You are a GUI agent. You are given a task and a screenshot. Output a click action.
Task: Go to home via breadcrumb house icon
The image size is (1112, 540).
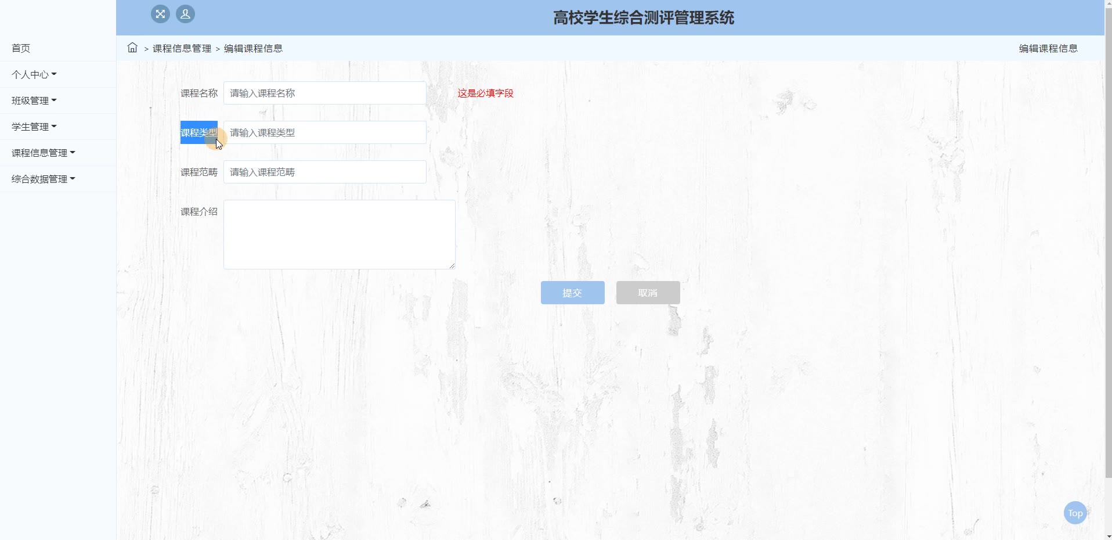tap(132, 48)
